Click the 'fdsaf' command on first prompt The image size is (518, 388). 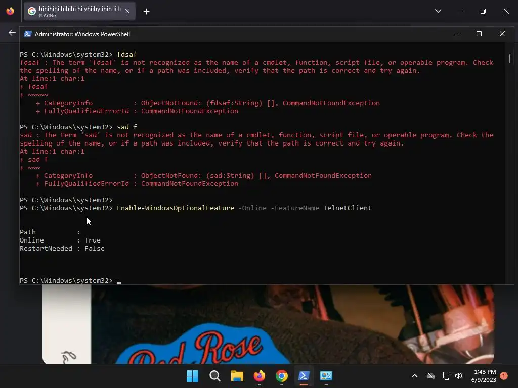click(x=127, y=54)
